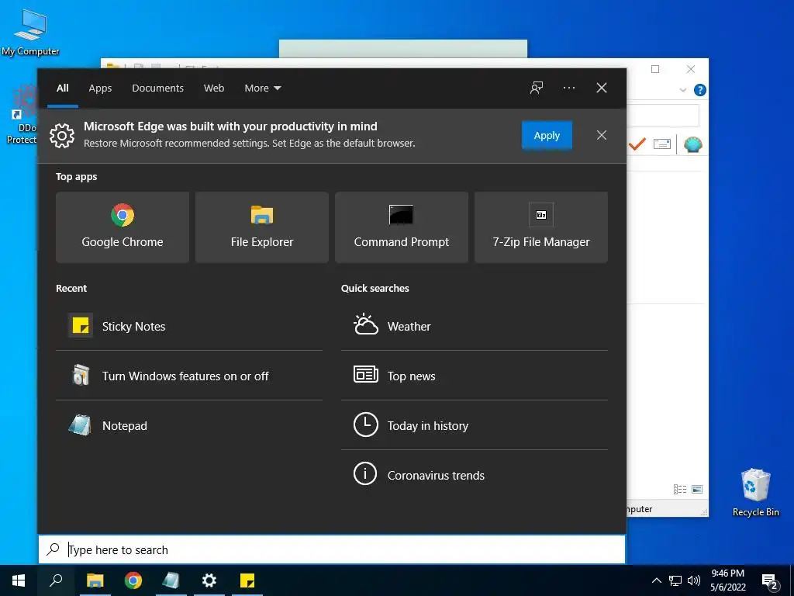The image size is (794, 596).
Task: Select the Recycle Bin desktop icon
Action: coord(755,492)
